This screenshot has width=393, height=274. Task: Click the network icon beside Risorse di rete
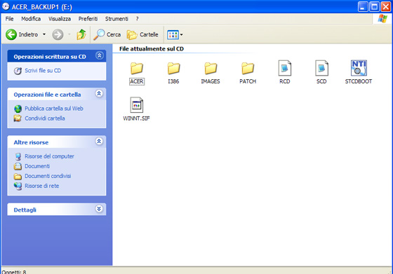click(x=18, y=186)
